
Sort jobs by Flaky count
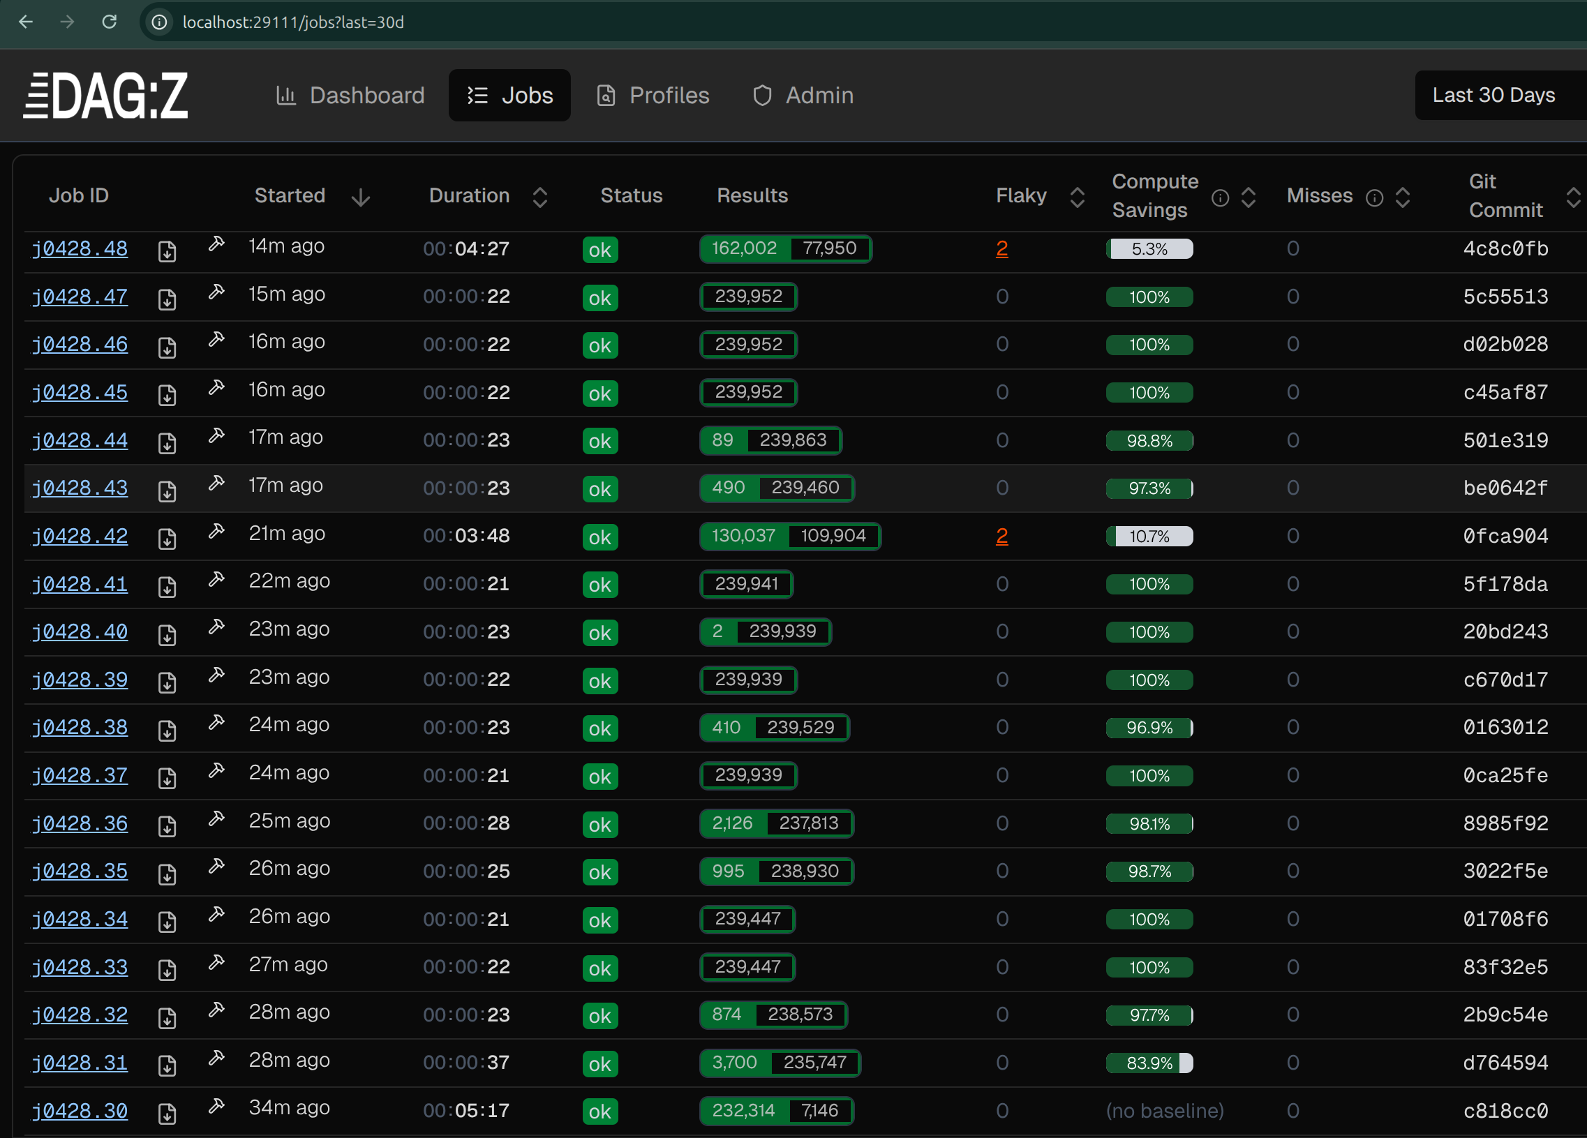tap(1077, 197)
